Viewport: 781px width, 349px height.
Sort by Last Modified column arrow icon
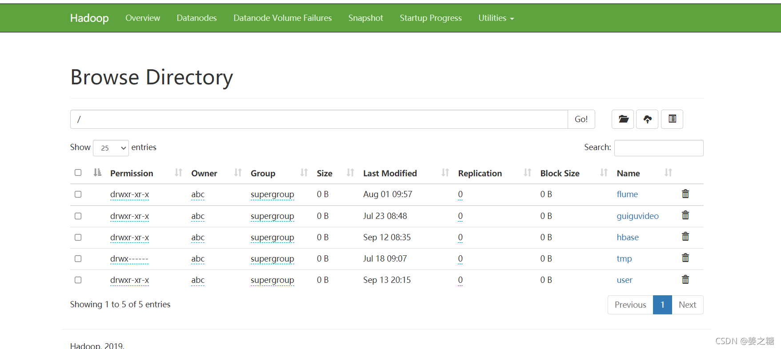click(445, 173)
